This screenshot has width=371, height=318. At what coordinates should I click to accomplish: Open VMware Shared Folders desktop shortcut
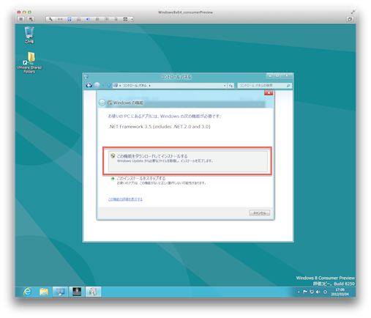(x=29, y=62)
